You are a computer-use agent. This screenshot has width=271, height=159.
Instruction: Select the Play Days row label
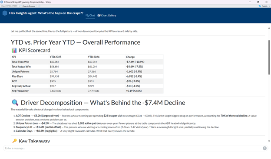(x=17, y=76)
